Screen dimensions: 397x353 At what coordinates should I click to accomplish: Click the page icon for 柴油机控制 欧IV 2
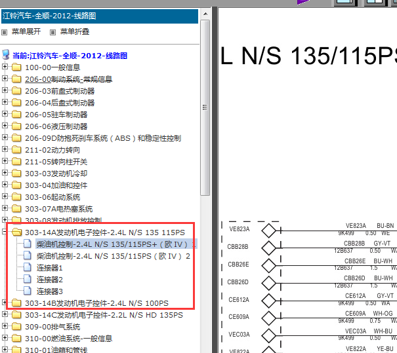(28, 255)
